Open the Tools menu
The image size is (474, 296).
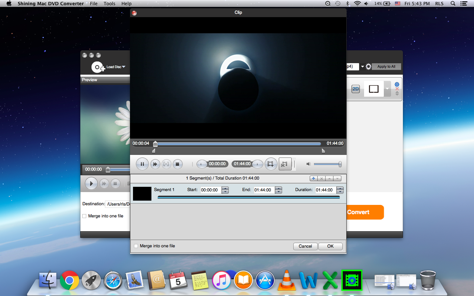pyautogui.click(x=109, y=4)
